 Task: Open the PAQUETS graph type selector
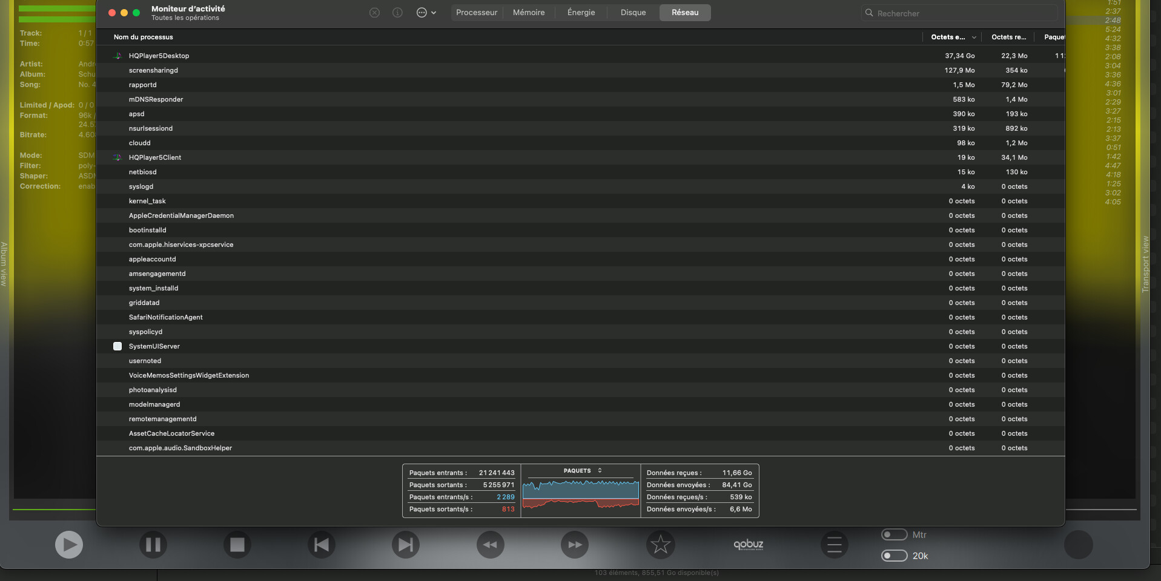583,470
